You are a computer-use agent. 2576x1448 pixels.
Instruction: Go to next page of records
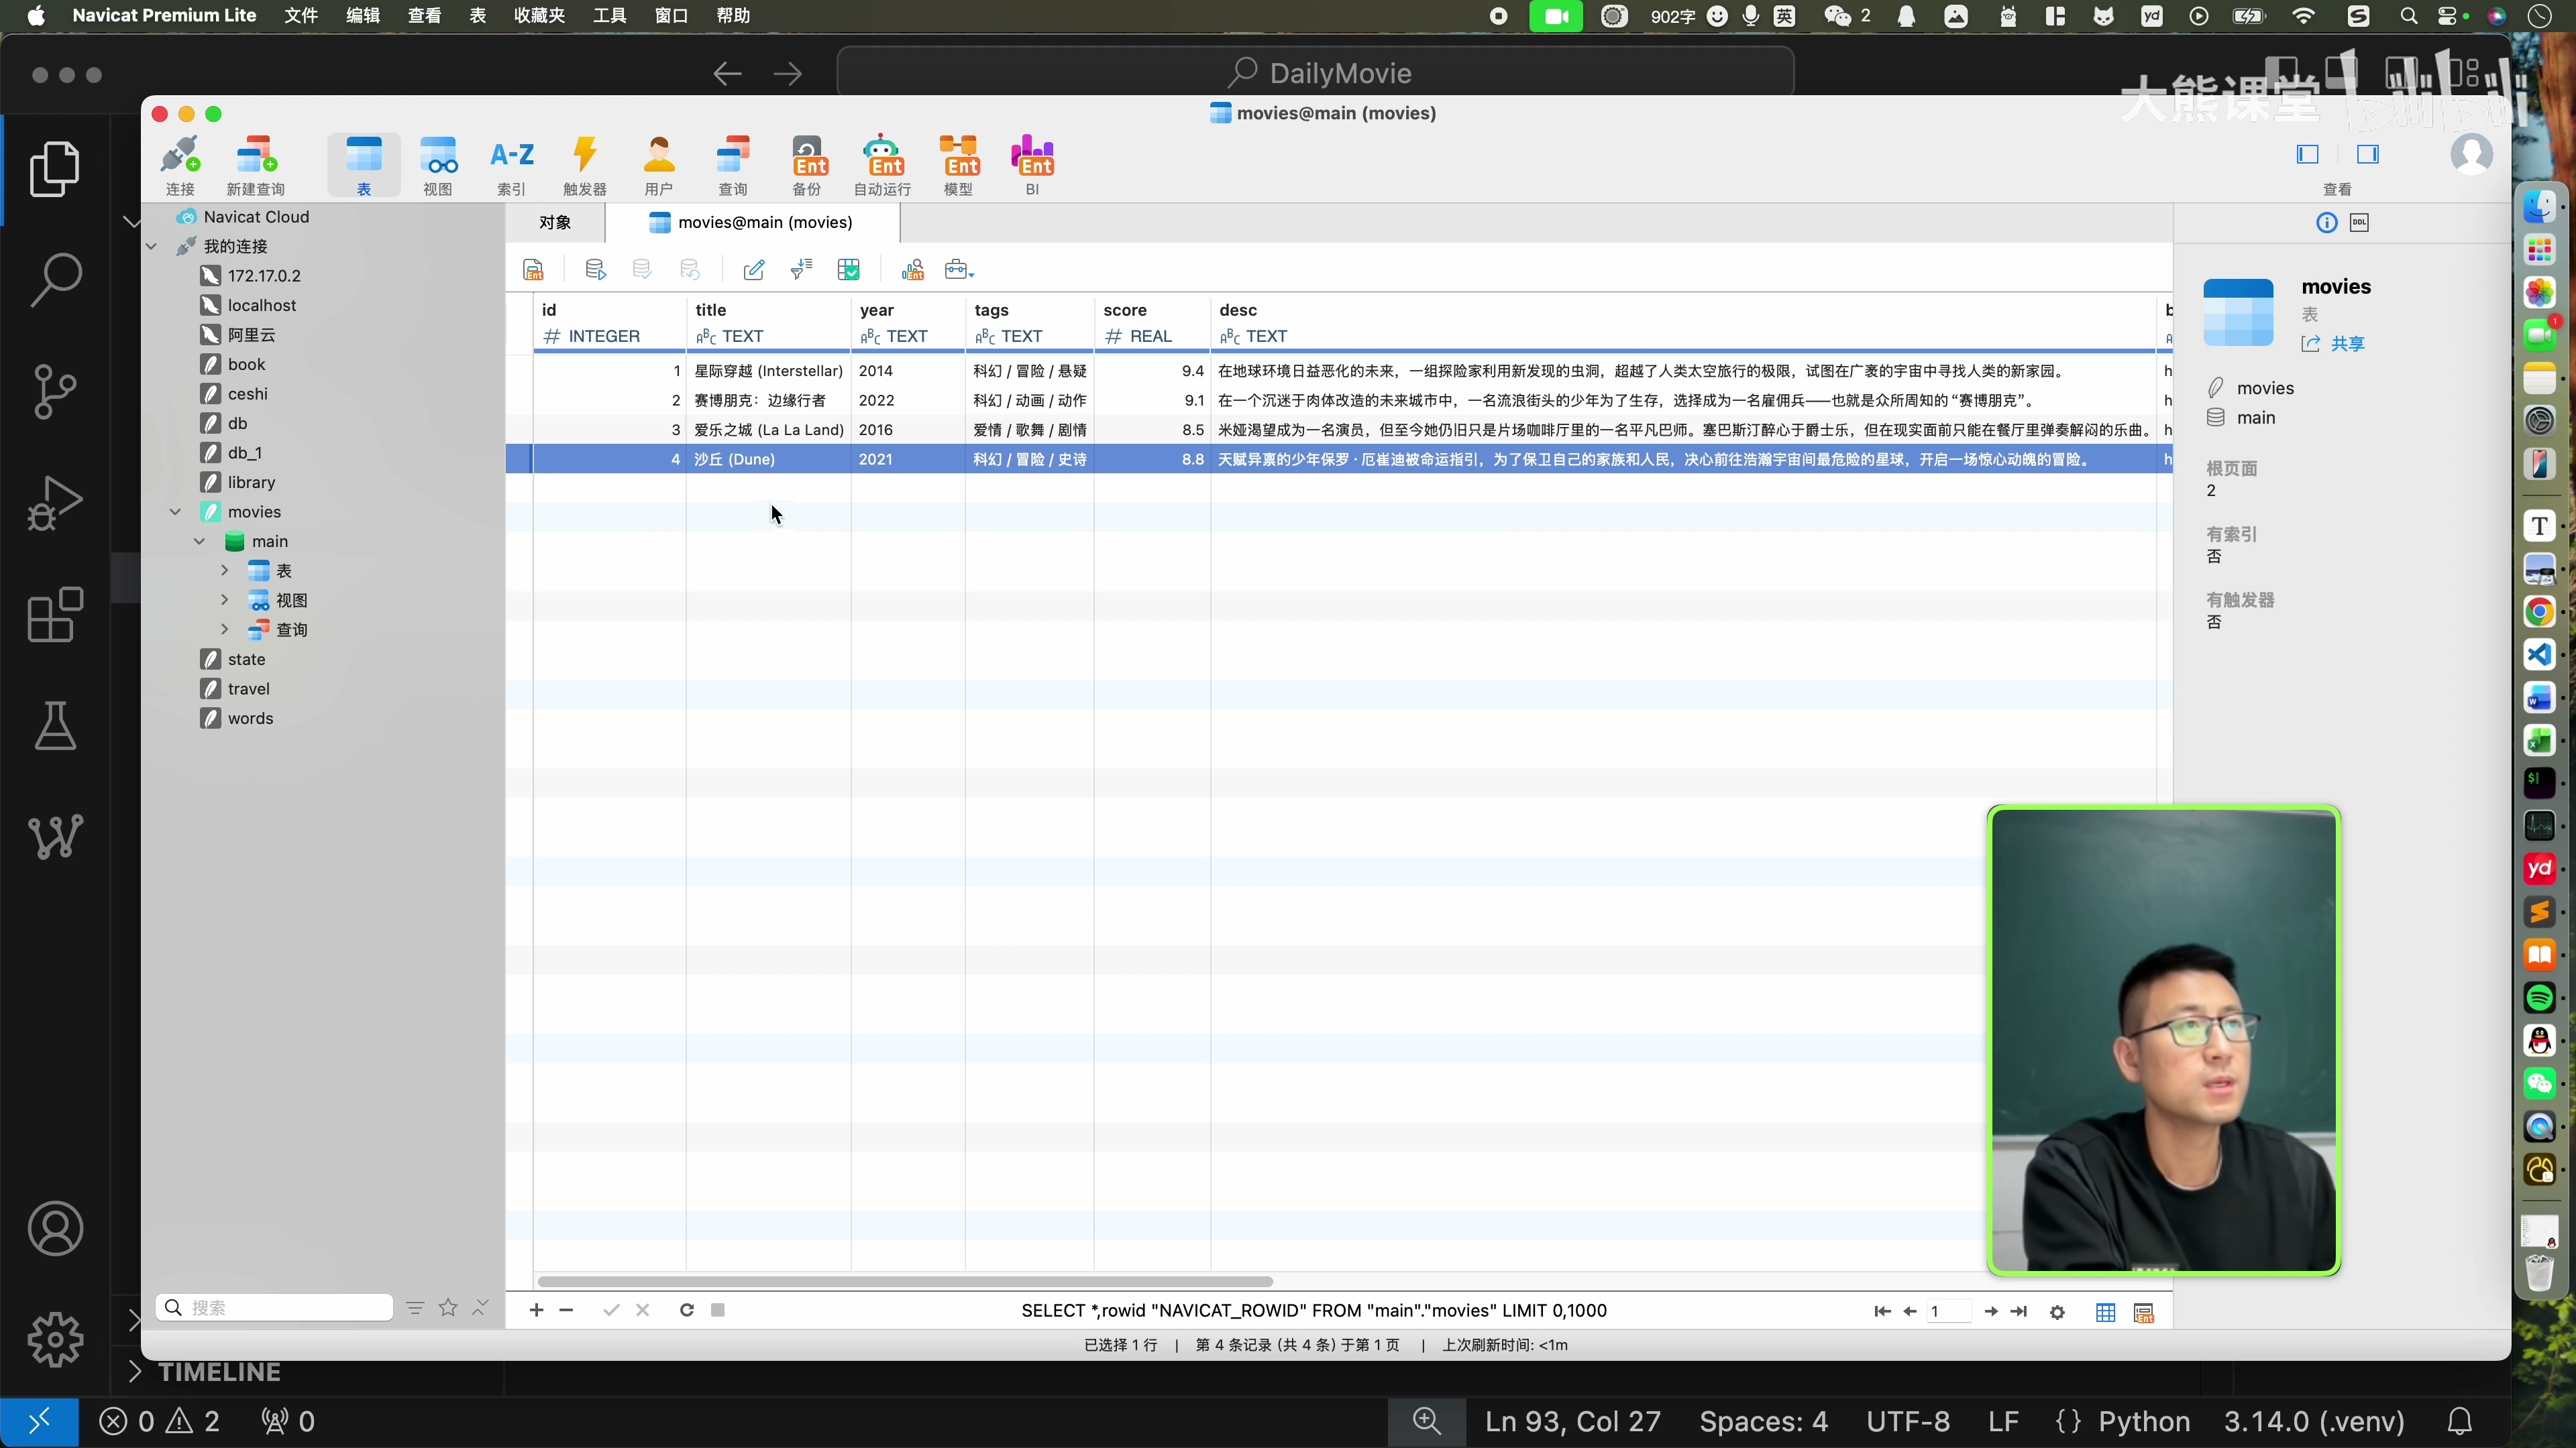[1990, 1311]
